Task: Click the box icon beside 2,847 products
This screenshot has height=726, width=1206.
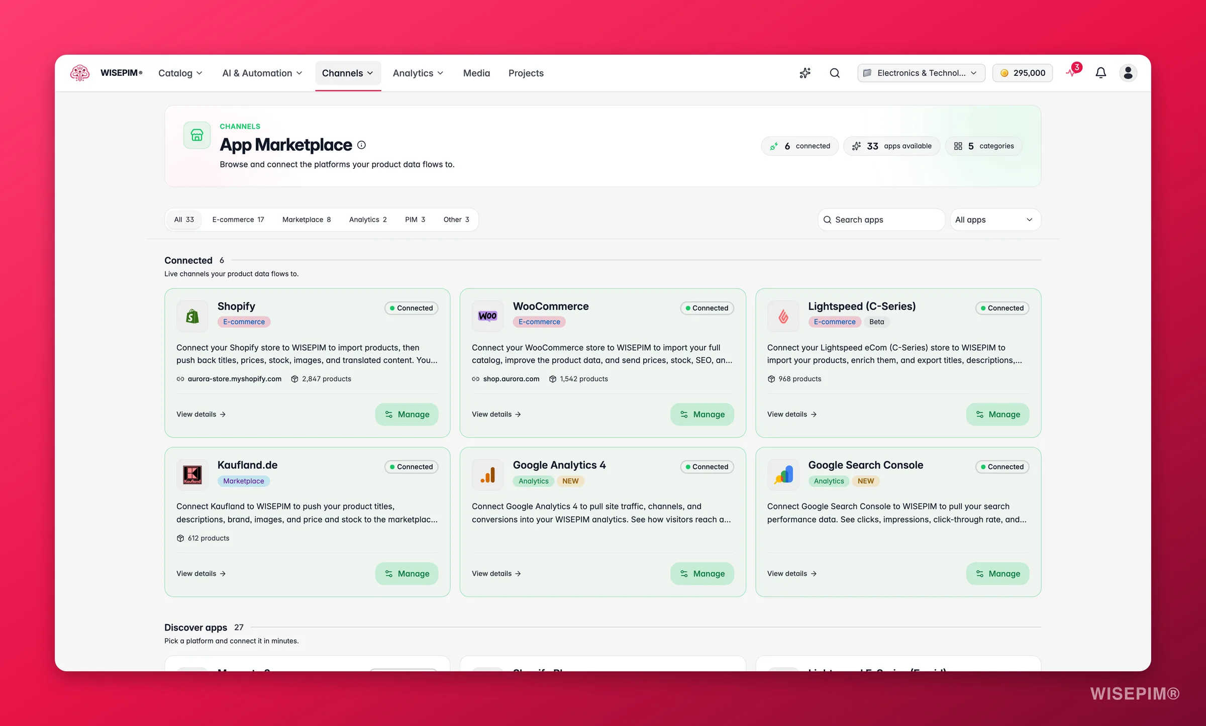Action: (x=295, y=379)
